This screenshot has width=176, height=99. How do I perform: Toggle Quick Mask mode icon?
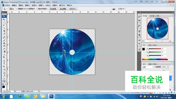coord(4,91)
